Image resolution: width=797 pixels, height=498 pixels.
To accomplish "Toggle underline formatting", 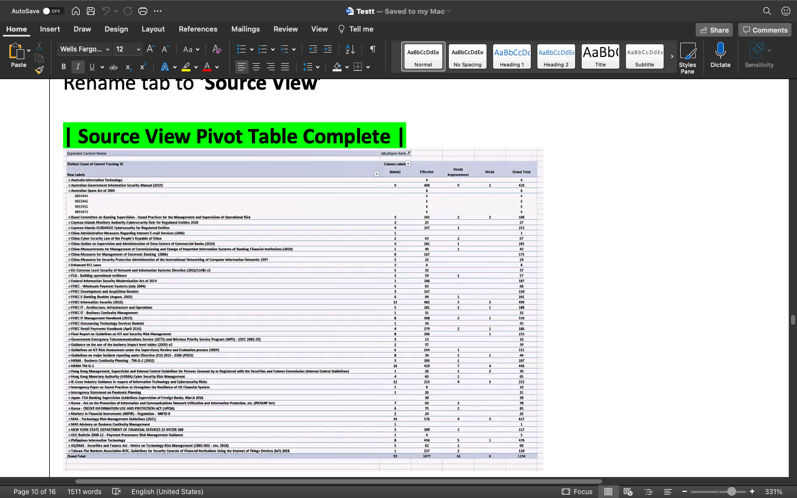I will (92, 67).
